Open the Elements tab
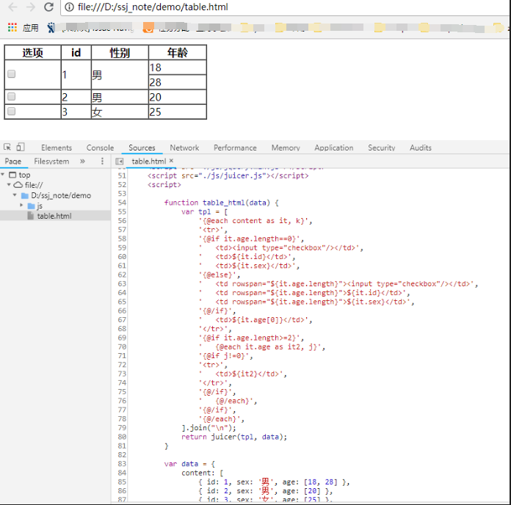The width and height of the screenshot is (511, 505). 57,148
